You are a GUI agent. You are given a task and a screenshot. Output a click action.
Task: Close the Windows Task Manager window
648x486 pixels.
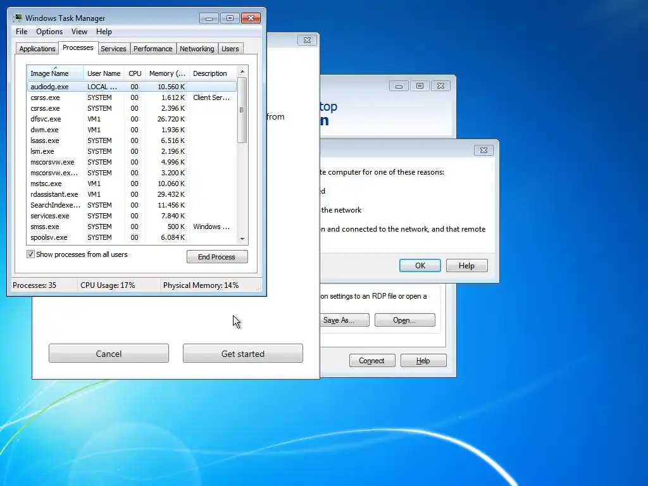(251, 18)
